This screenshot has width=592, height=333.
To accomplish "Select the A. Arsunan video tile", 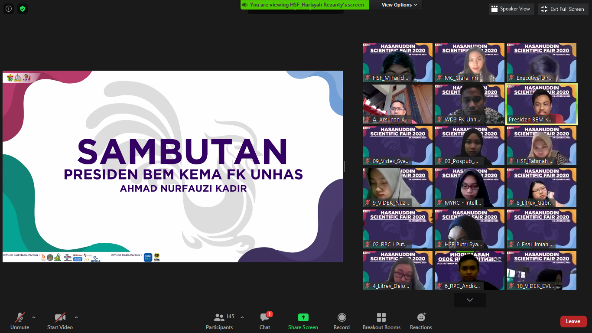I will [x=398, y=104].
